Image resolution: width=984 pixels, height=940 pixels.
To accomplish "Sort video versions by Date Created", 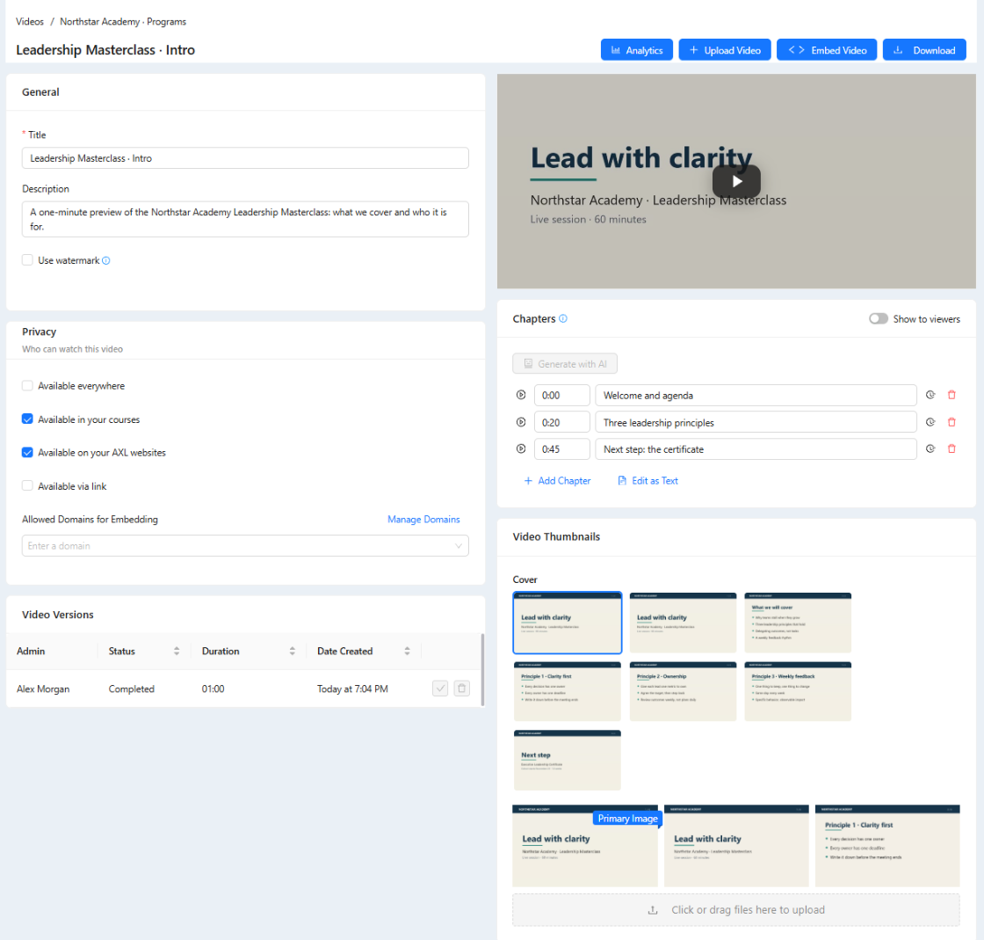I will [408, 652].
